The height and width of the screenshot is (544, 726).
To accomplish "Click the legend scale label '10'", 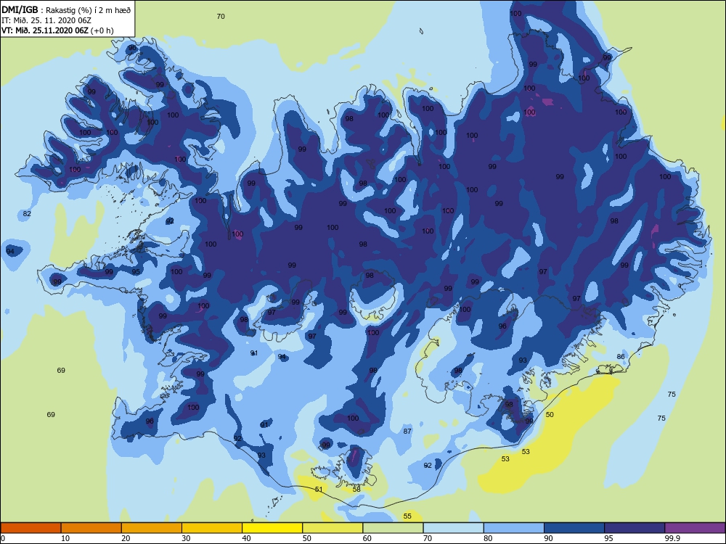I will coord(65,538).
